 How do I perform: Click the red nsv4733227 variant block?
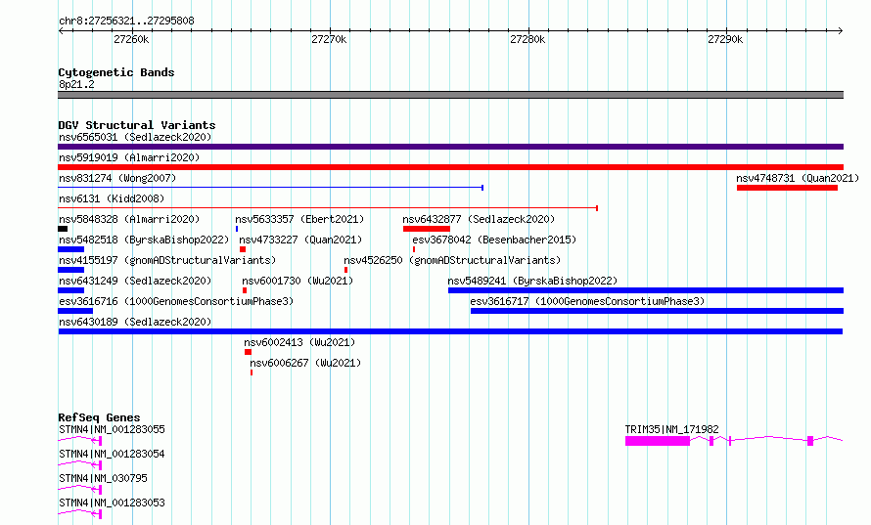(x=243, y=249)
